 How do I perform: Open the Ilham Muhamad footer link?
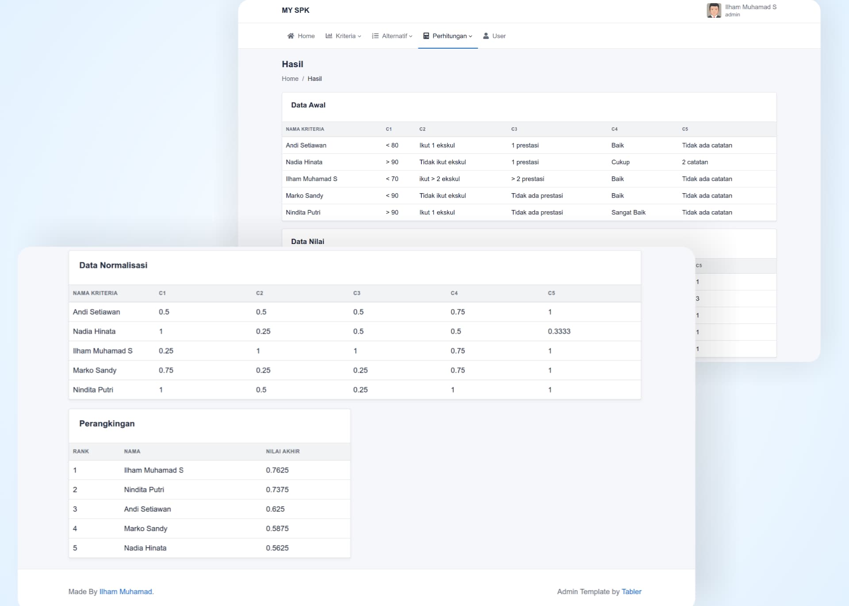[126, 591]
